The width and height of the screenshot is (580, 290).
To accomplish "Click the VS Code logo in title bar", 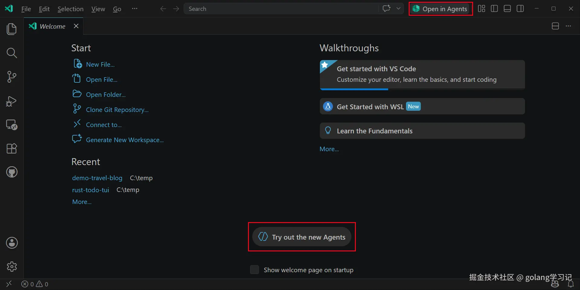I will (x=9, y=8).
